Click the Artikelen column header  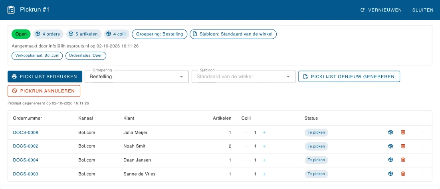(222, 118)
